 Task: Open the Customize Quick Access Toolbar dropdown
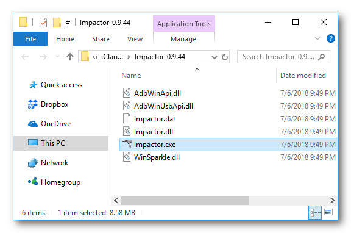click(x=68, y=23)
